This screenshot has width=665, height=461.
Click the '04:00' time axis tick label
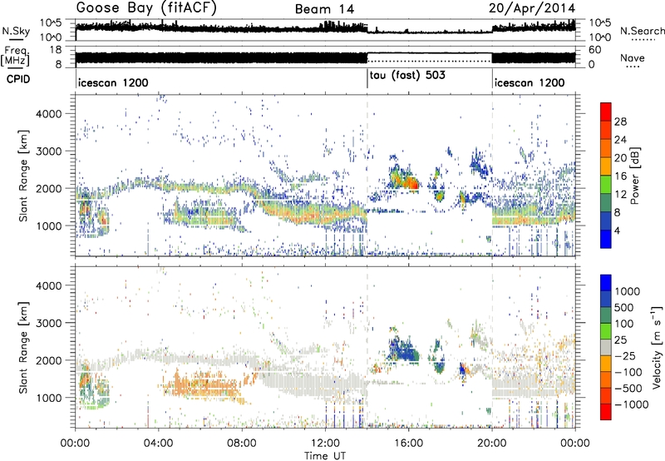click(159, 444)
